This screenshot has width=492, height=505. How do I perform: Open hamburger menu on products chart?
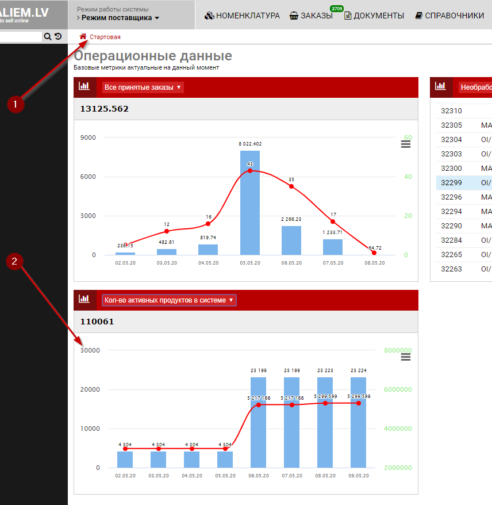[406, 357]
